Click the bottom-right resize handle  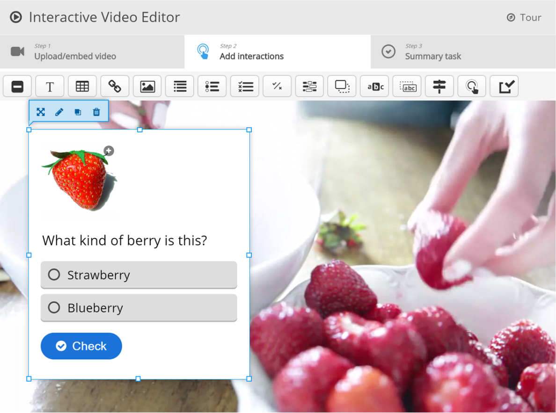tap(249, 379)
